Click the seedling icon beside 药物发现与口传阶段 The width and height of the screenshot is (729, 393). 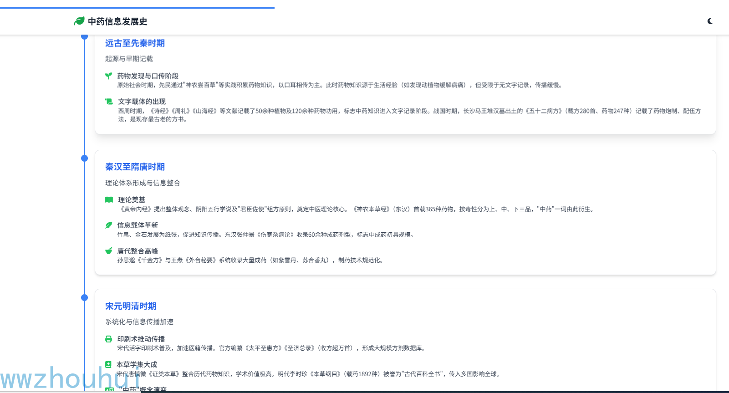[x=108, y=76]
